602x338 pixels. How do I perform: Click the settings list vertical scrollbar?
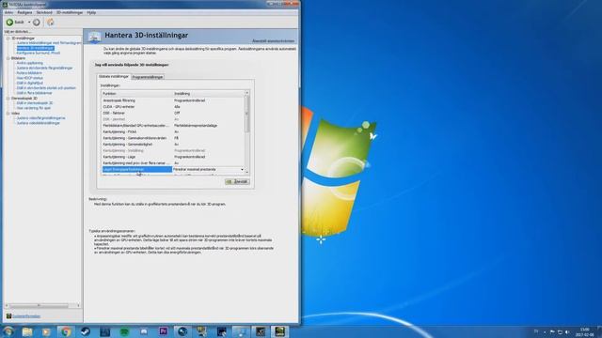[246, 115]
